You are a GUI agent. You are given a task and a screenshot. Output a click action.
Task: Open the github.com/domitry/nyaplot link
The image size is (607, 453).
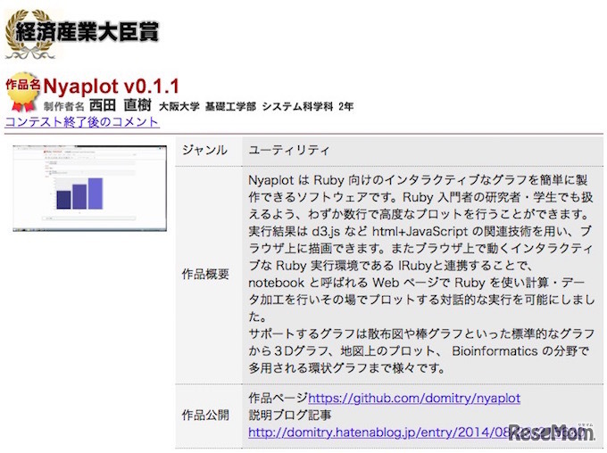coord(414,398)
